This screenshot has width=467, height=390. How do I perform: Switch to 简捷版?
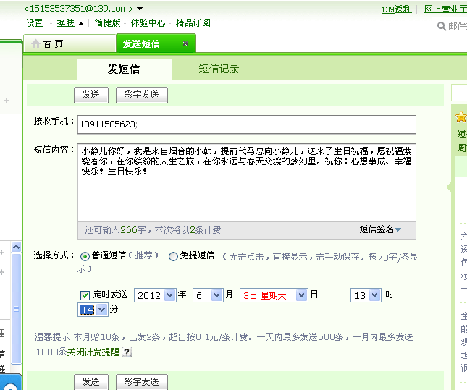point(107,23)
